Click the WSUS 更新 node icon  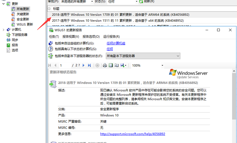[x=13, y=25]
